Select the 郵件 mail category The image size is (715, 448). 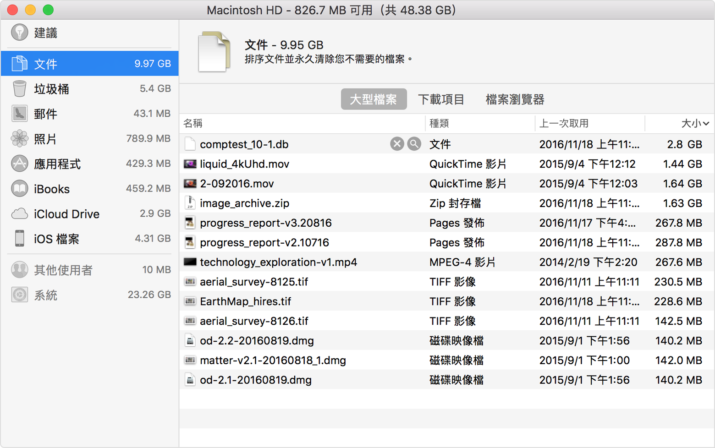tap(45, 114)
